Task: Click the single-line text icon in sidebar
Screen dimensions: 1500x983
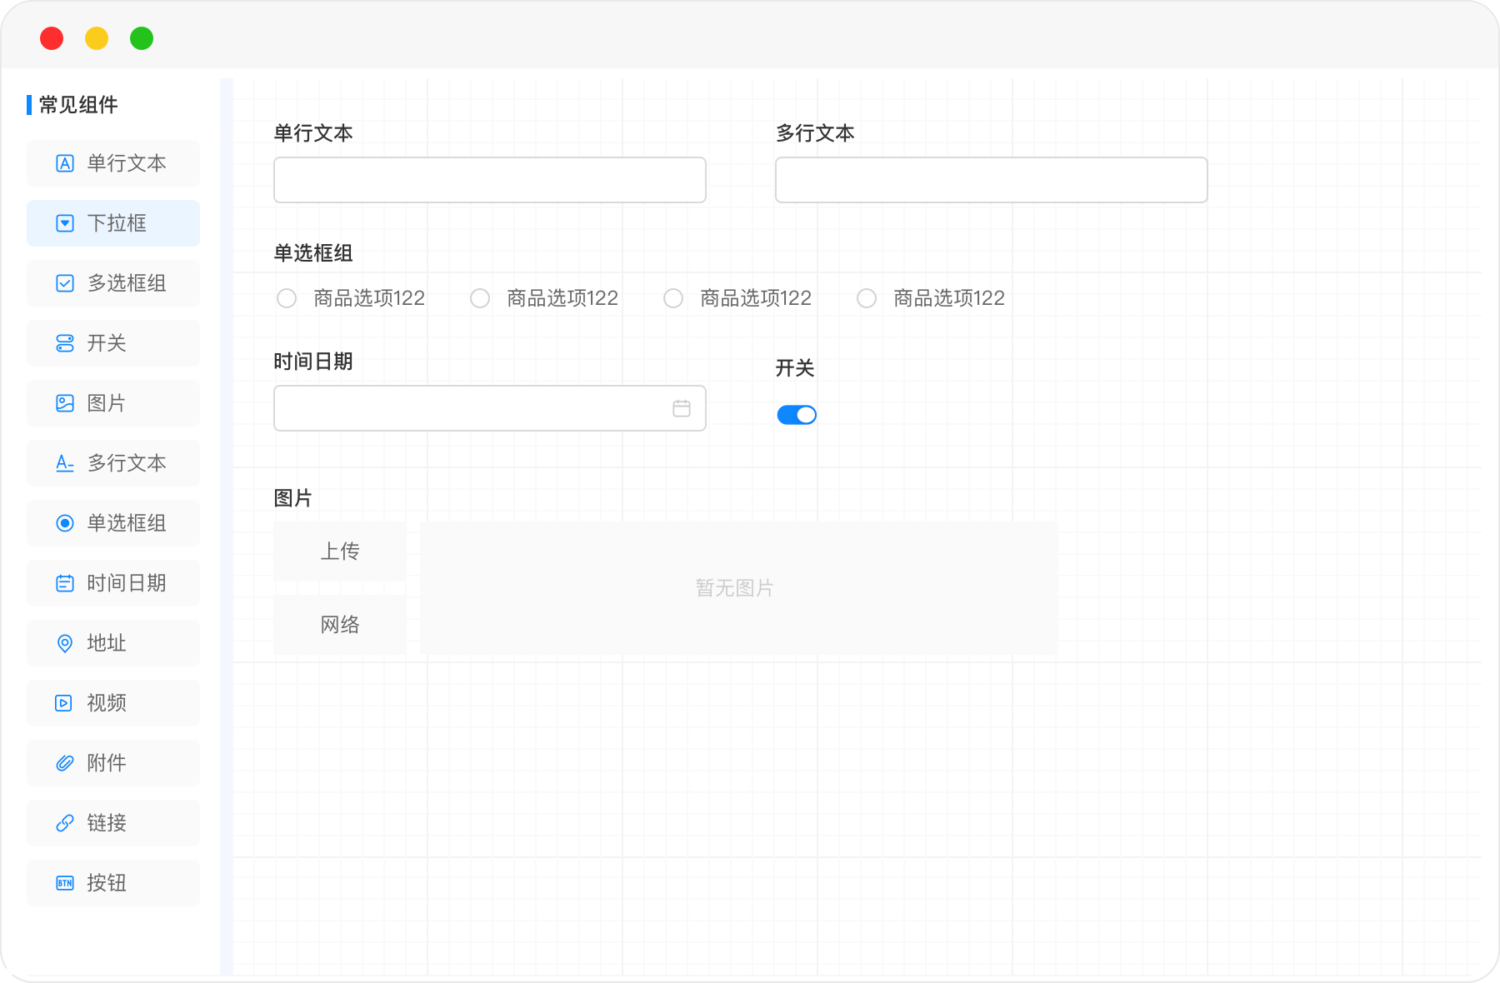Action: click(x=65, y=163)
